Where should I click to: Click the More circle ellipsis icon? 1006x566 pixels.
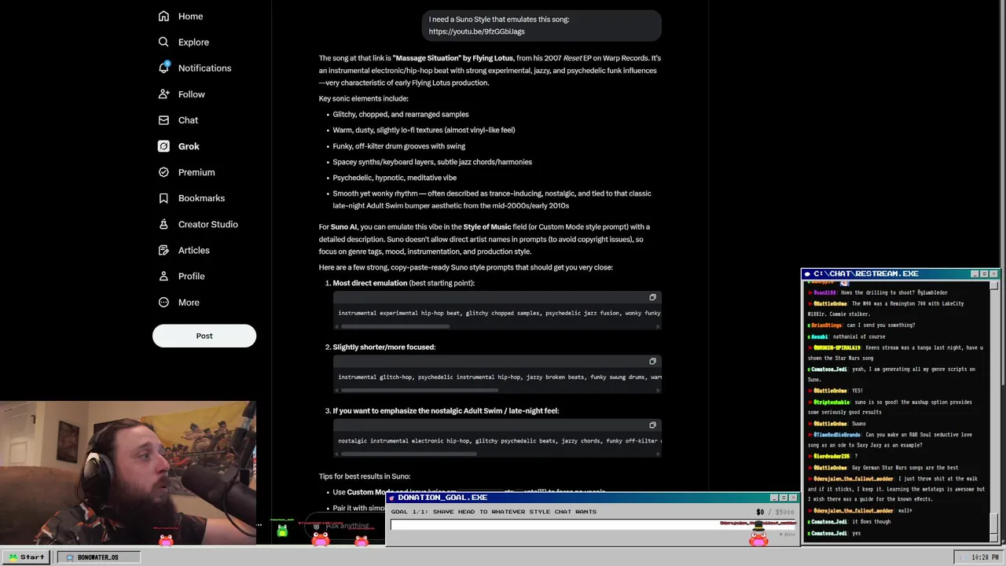163,301
